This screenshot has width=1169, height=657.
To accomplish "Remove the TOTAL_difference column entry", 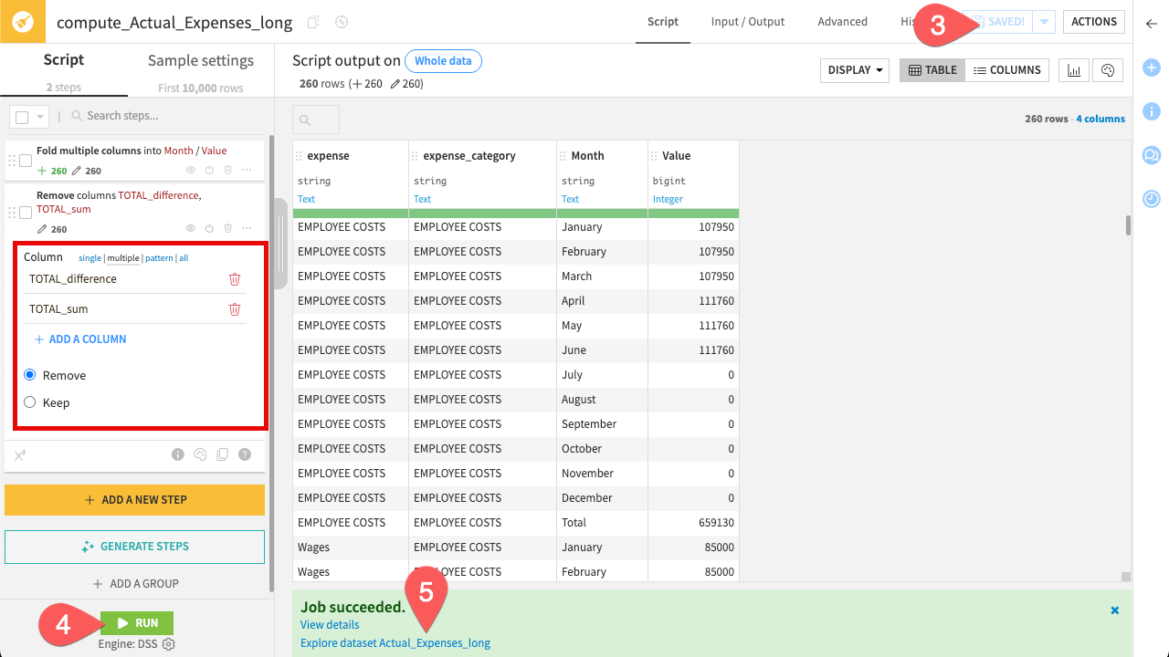I will coord(235,278).
